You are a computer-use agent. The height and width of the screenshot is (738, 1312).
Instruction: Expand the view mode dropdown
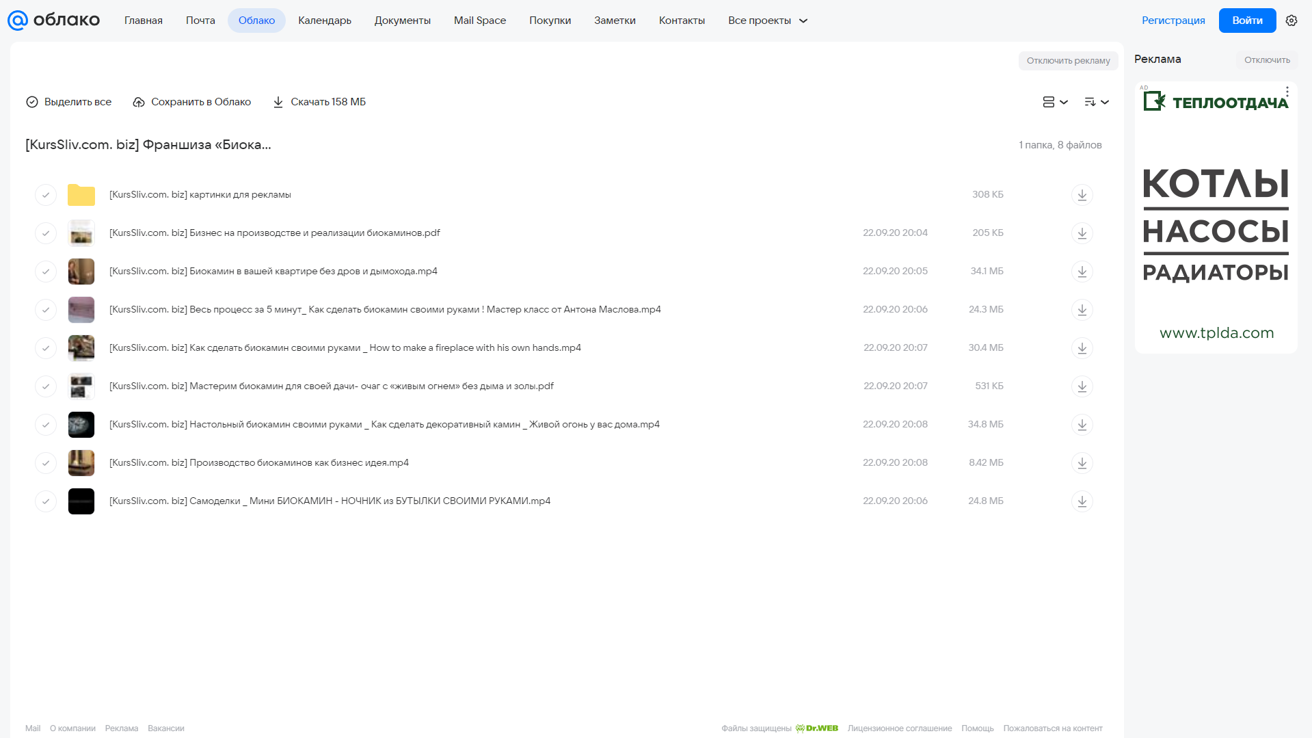(1055, 102)
